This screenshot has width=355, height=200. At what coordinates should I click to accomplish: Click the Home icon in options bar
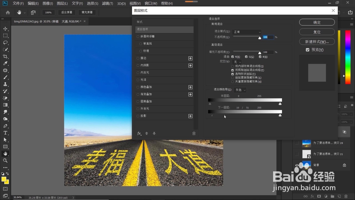pyautogui.click(x=8, y=12)
